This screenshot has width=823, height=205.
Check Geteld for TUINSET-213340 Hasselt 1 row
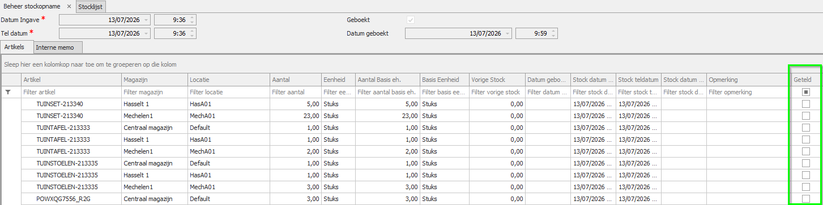[x=805, y=104]
